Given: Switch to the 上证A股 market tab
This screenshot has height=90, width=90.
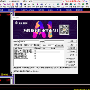Looking at the screenshot, I should (x=31, y=10).
